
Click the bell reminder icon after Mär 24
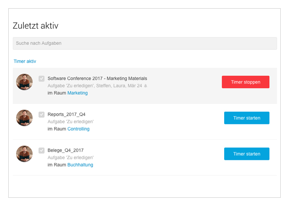point(146,86)
